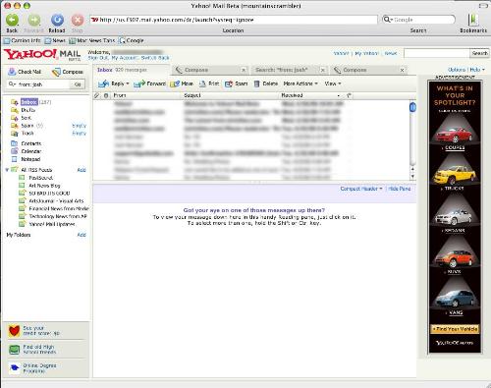The height and width of the screenshot is (388, 491).
Task: Close the last Compose tab
Action: tap(402, 70)
